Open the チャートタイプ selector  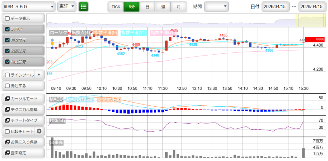23,120
